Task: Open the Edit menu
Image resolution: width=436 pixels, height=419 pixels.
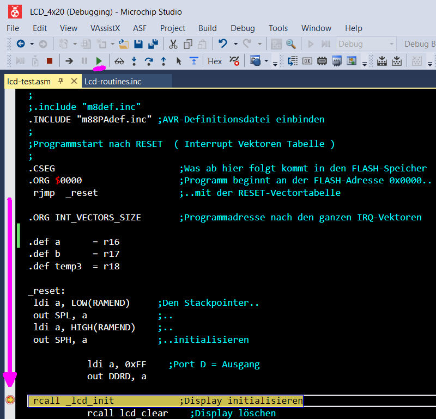Action: [40, 28]
